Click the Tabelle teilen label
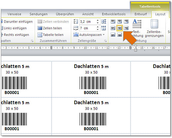The height and width of the screenshot is (138, 172). point(53,35)
